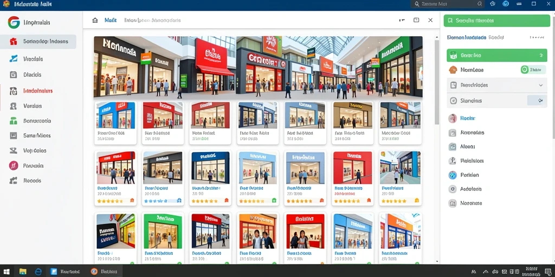Open the black storefront card with blue stars
Image resolution: width=555 pixels, height=277 pixels.
pyautogui.click(x=163, y=178)
